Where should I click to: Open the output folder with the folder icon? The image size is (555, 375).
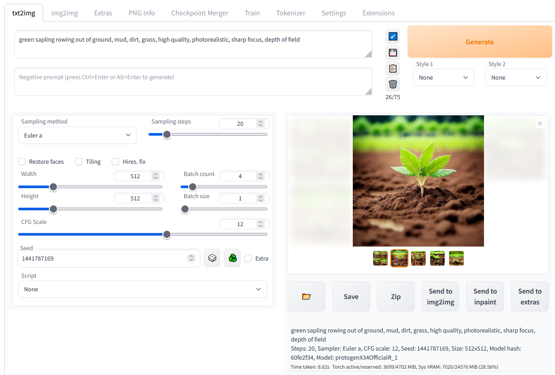[x=306, y=296]
